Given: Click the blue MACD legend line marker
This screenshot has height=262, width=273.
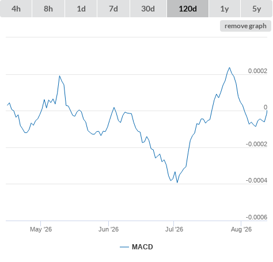Looking at the screenshot, I should (x=124, y=247).
